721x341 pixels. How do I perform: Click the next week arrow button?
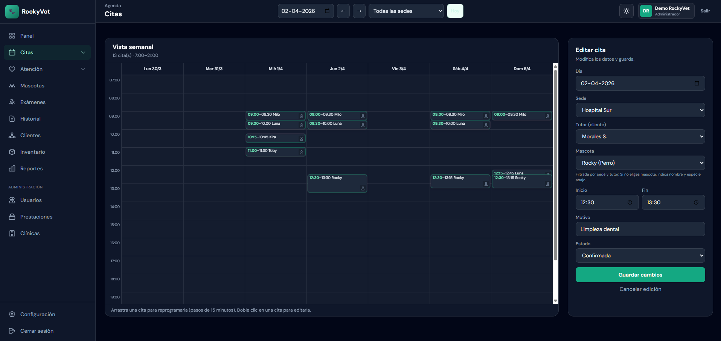(x=359, y=11)
